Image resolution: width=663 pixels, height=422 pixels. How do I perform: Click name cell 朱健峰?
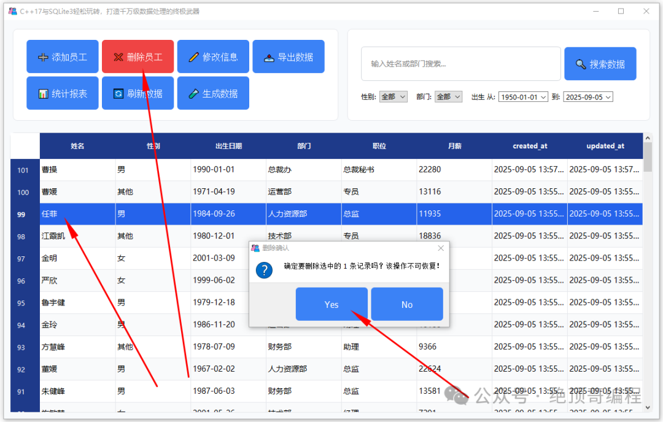[x=77, y=391]
